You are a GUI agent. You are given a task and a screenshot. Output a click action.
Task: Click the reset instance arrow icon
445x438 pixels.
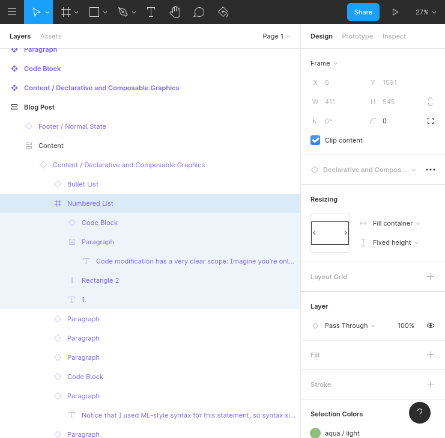pos(223,12)
